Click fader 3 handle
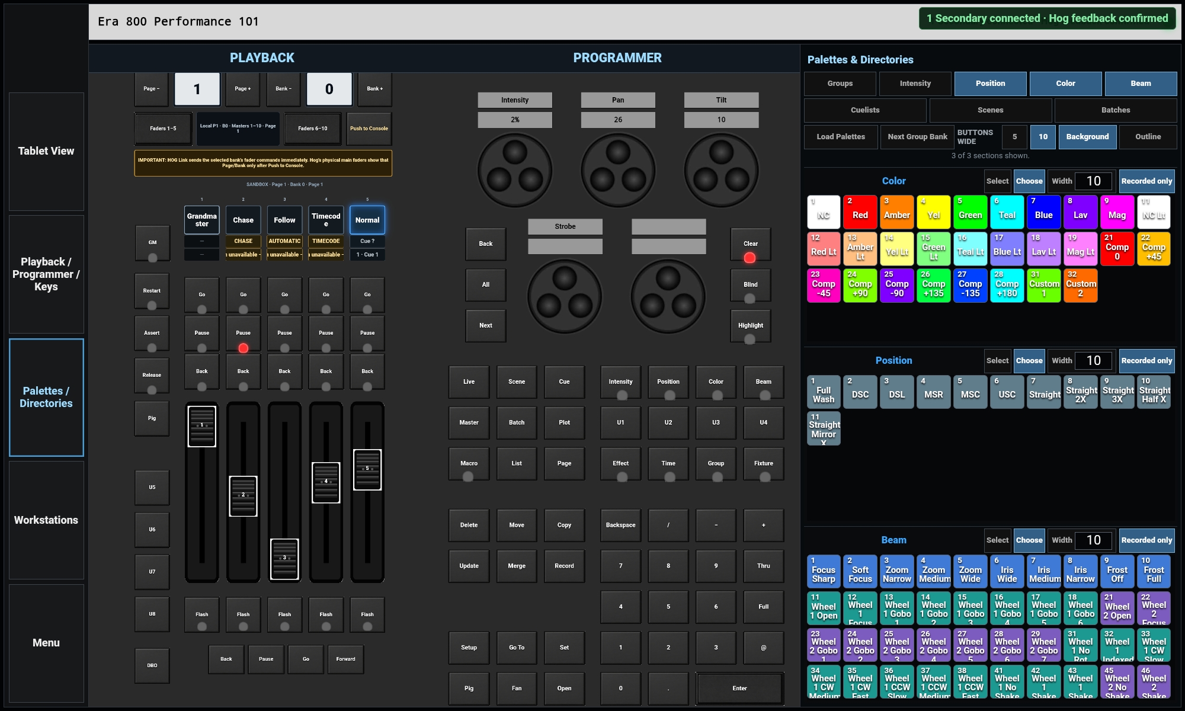The width and height of the screenshot is (1185, 711). point(284,559)
